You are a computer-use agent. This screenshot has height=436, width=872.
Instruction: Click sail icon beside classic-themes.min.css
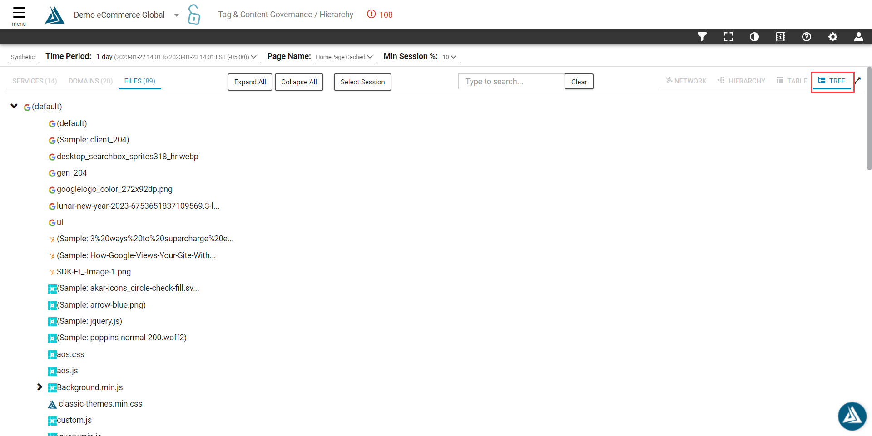52,404
